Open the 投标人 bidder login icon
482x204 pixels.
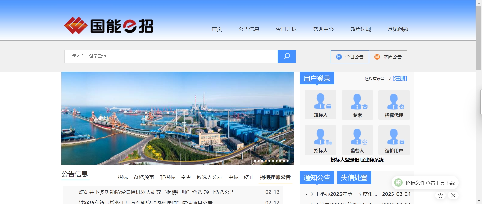321,105
